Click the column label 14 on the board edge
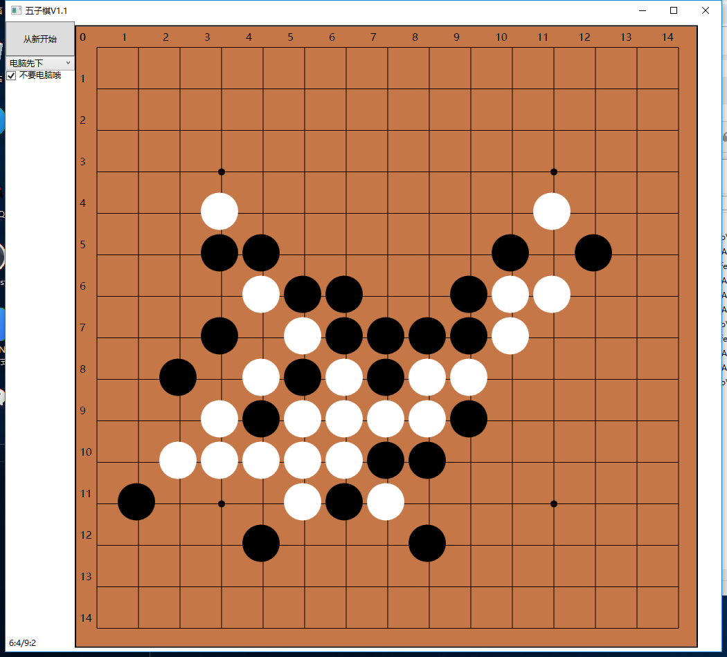This screenshot has height=657, width=727. [x=667, y=37]
